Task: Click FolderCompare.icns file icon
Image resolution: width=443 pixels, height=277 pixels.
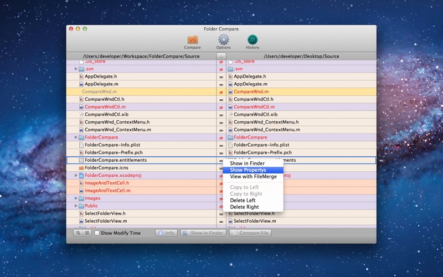Action: [81, 168]
